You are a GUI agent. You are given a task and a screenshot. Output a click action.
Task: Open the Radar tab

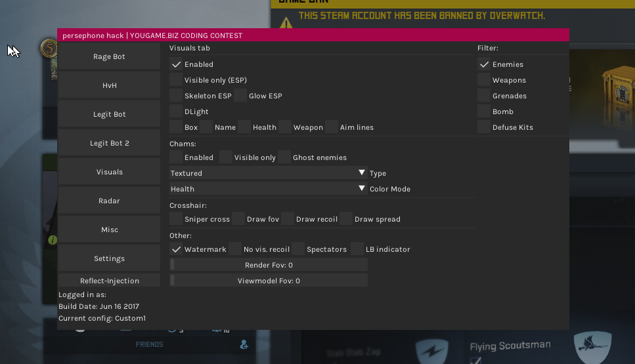pyautogui.click(x=110, y=201)
